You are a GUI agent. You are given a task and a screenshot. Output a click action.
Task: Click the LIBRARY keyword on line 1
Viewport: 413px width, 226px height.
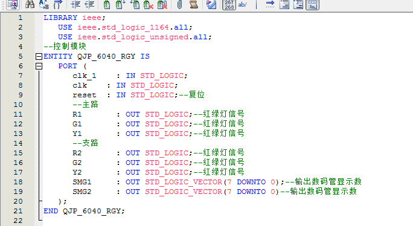(60, 18)
